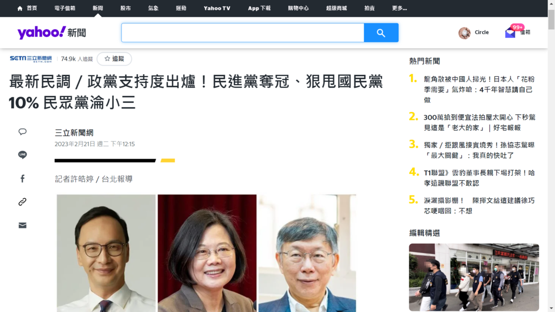This screenshot has width=555, height=312.
Task: Open 購物中心 in the top menu
Action: point(299,8)
